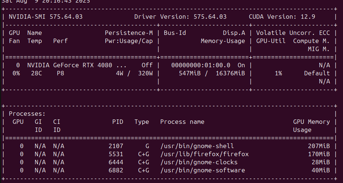Click the /usr/bin/gnome-software process name
This screenshot has height=183, width=343.
(x=202, y=170)
